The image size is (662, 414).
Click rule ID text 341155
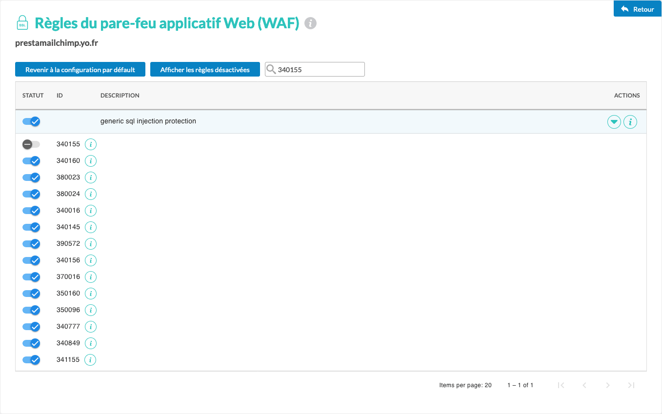[x=68, y=360]
